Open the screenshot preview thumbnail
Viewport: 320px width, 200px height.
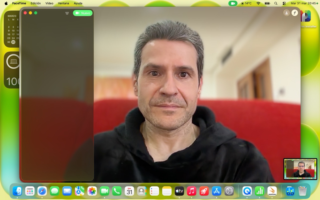[x=300, y=169]
